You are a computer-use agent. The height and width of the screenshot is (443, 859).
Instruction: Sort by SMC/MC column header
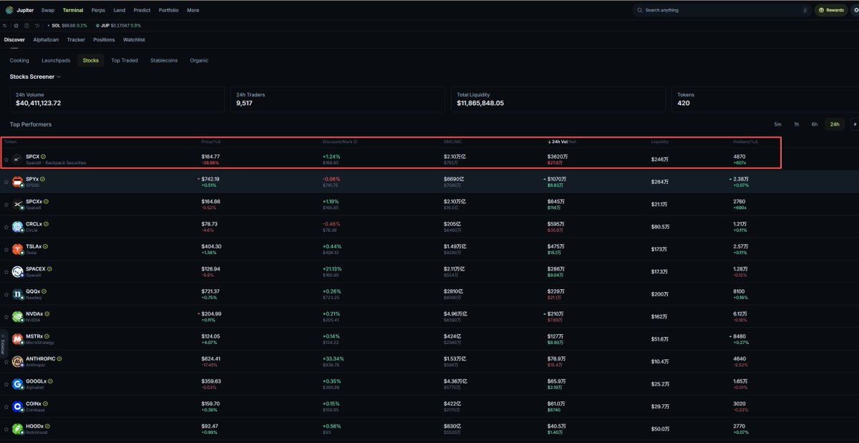[x=453, y=142]
